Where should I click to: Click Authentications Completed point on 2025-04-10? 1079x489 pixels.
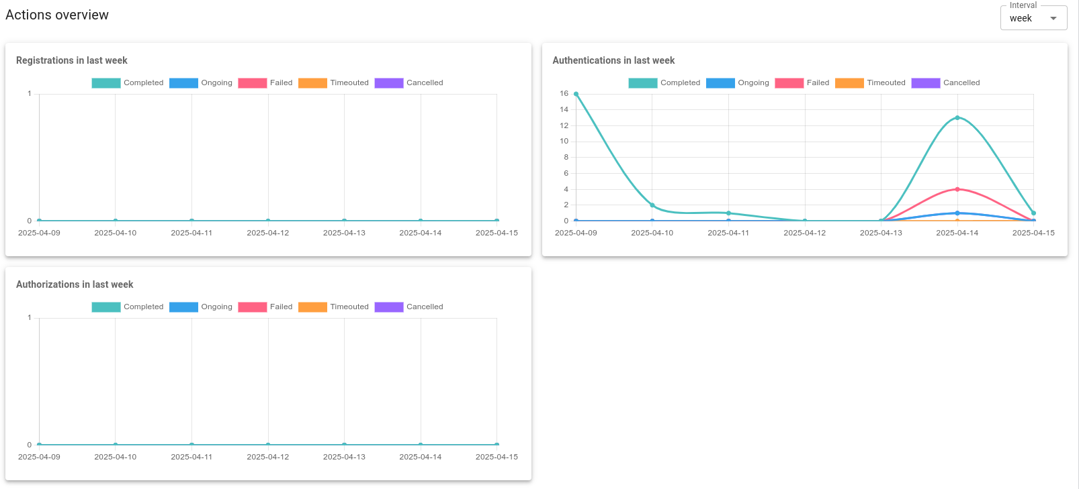click(x=652, y=205)
